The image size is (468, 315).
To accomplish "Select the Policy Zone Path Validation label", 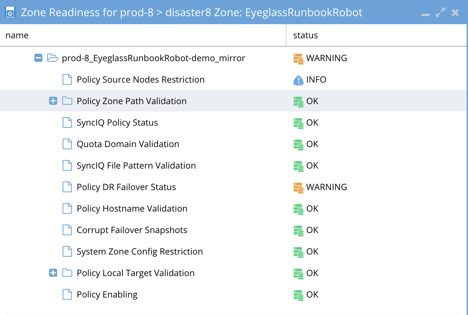I will [131, 101].
